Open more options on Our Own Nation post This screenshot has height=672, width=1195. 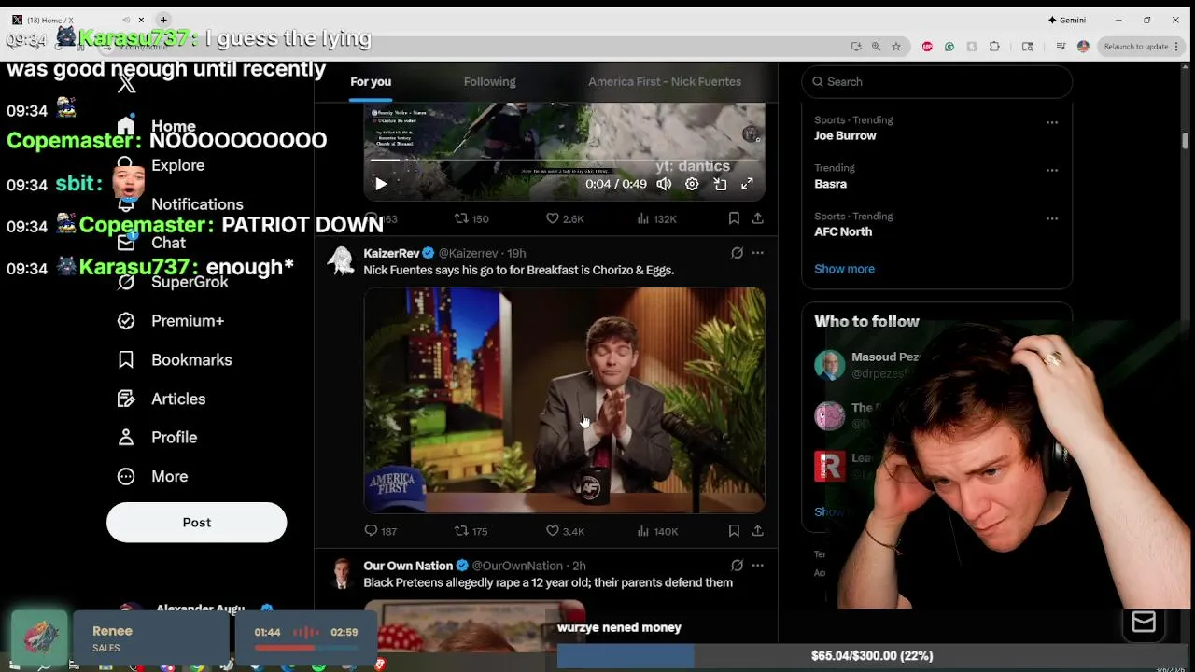pos(758,566)
